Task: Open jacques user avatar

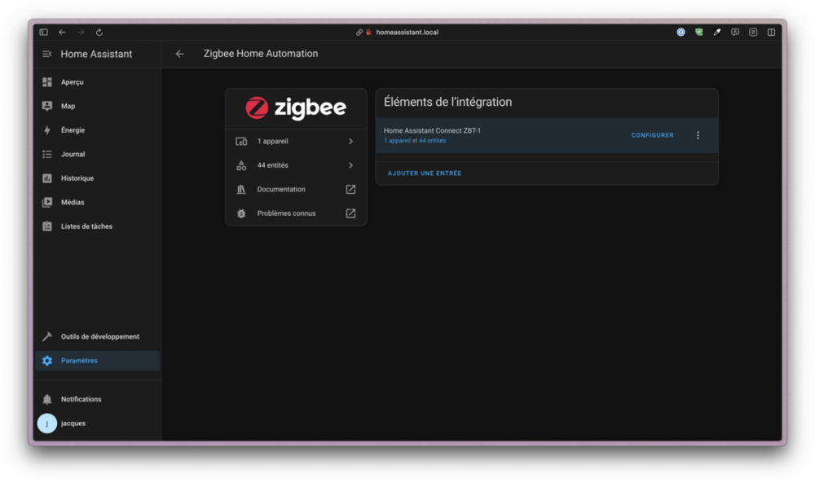Action: click(46, 424)
